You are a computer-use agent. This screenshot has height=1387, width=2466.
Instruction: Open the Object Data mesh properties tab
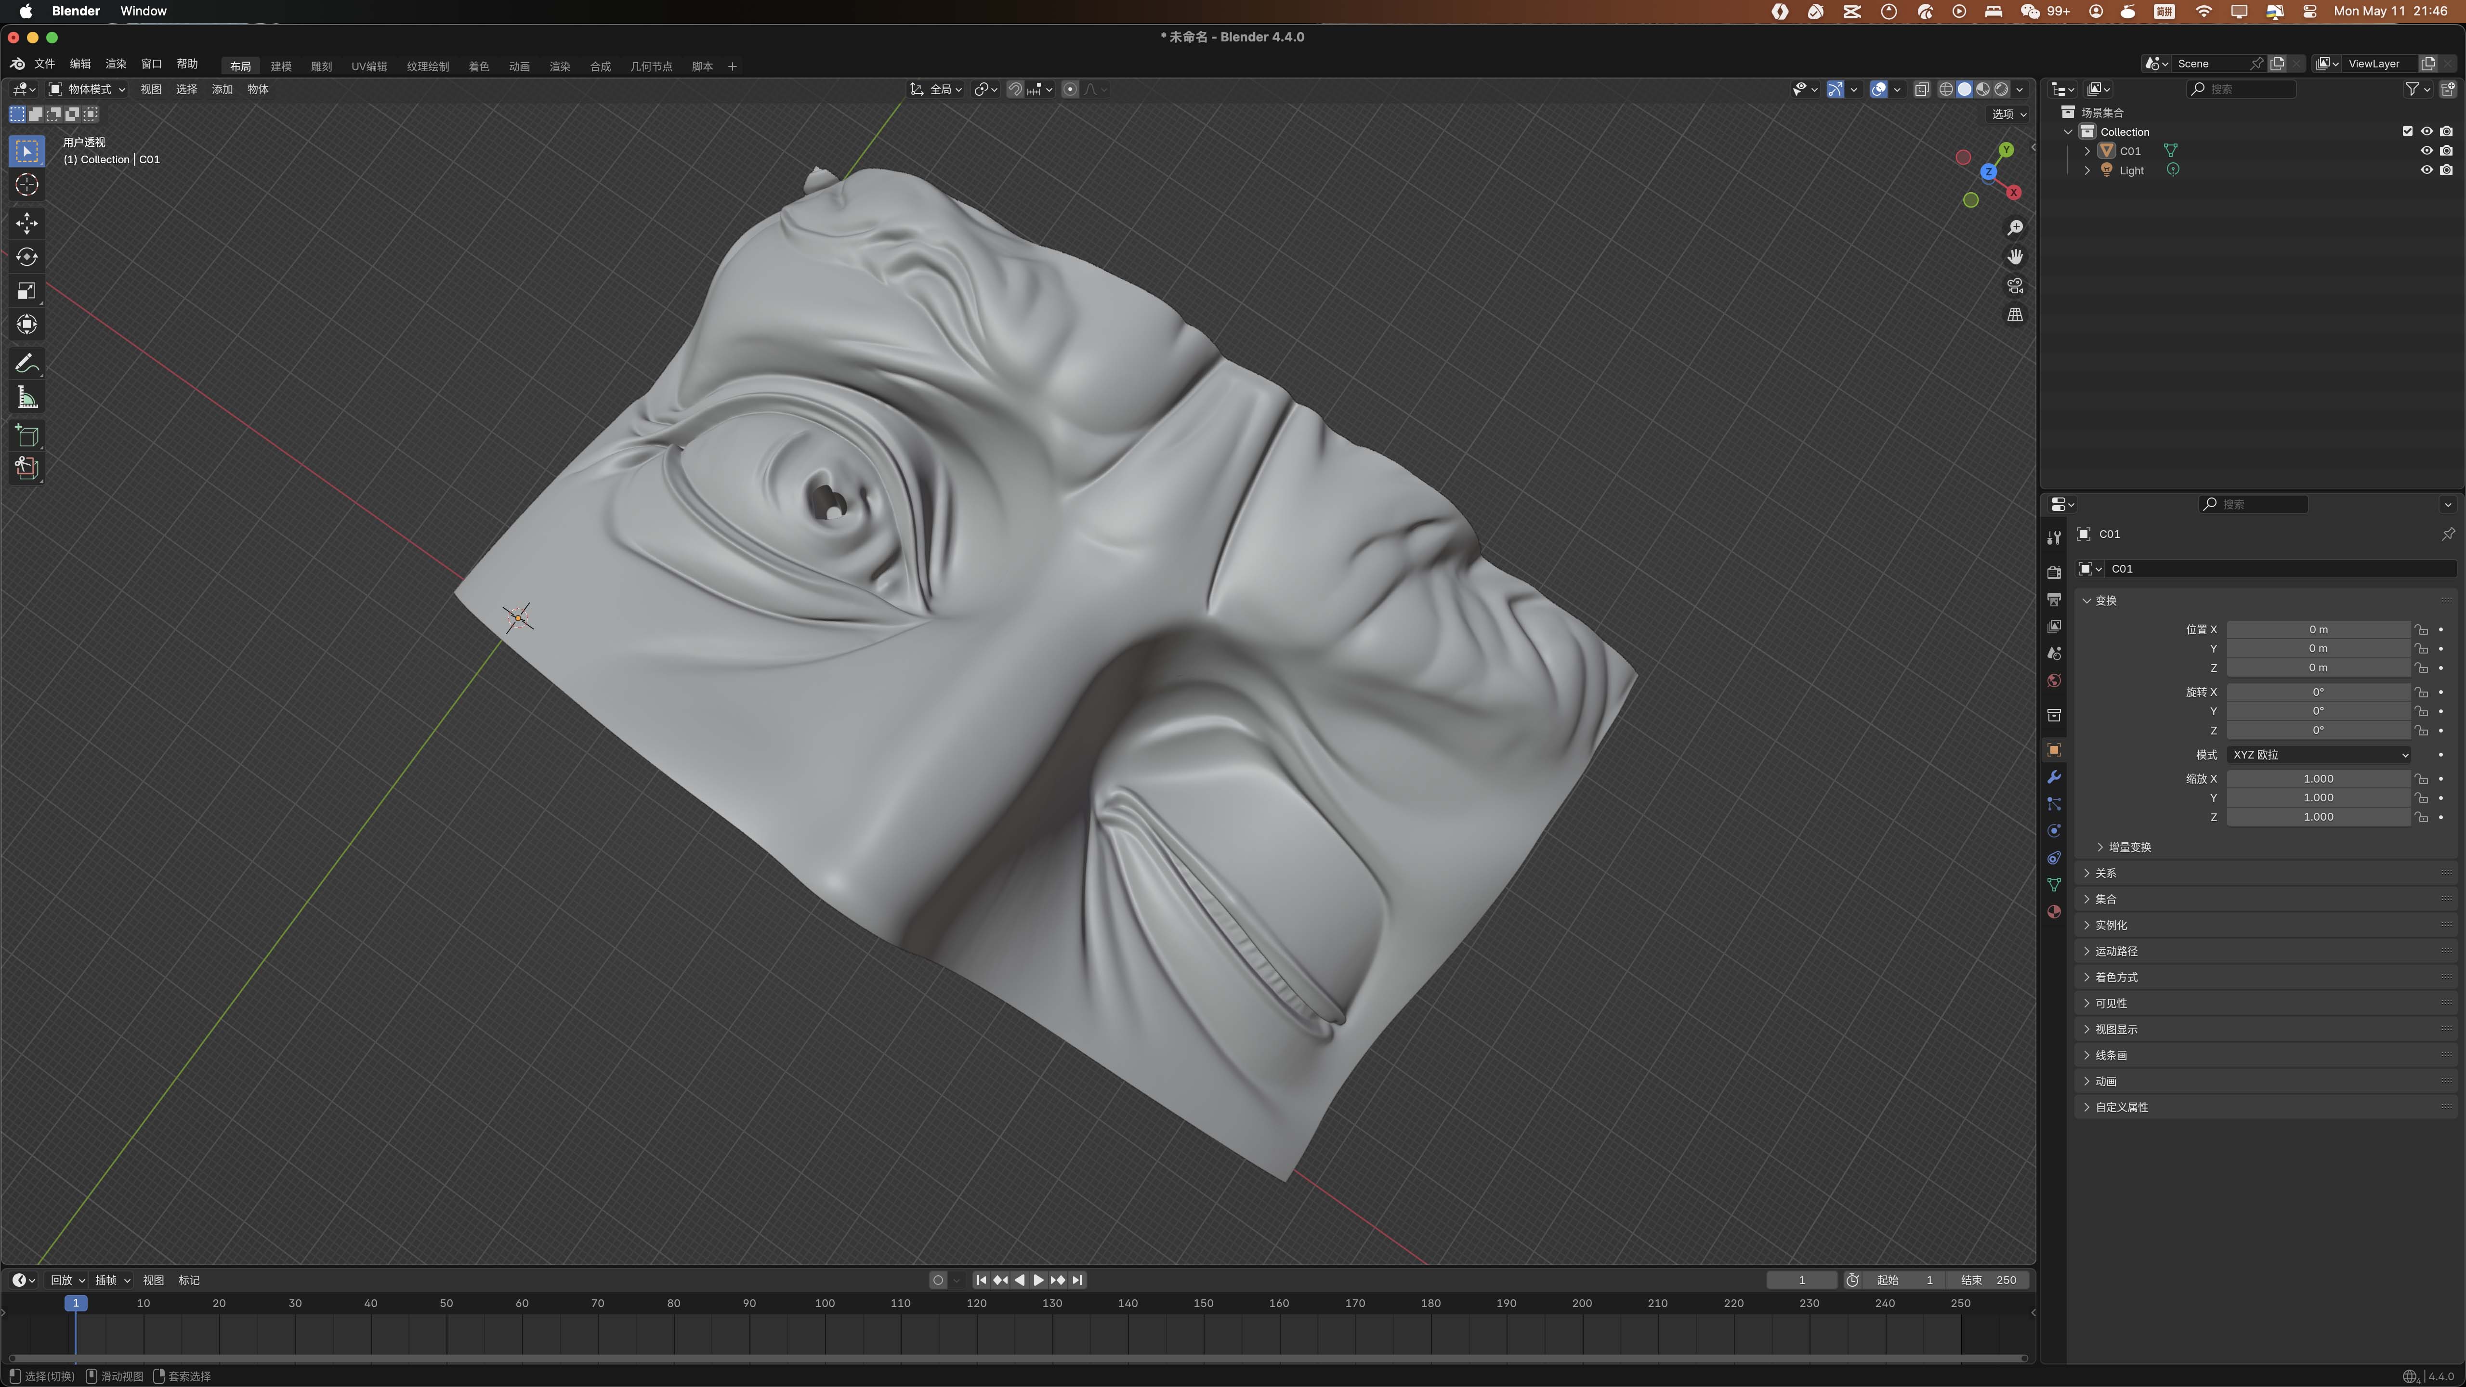pyautogui.click(x=2053, y=885)
